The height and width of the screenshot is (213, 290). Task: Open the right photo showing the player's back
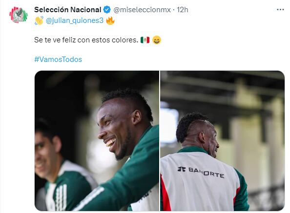(x=222, y=141)
